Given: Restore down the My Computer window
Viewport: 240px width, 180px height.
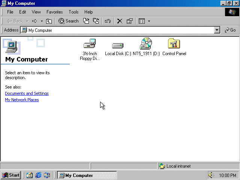Looking at the screenshot, I should click(x=229, y=3).
